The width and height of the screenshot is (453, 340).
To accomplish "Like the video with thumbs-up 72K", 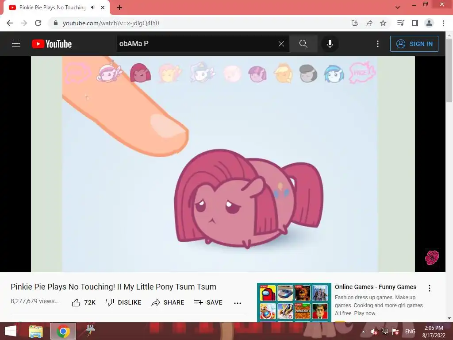I will tap(84, 302).
